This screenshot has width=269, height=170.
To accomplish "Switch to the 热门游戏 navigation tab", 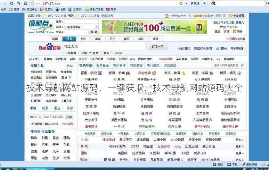I will [x=153, y=65].
